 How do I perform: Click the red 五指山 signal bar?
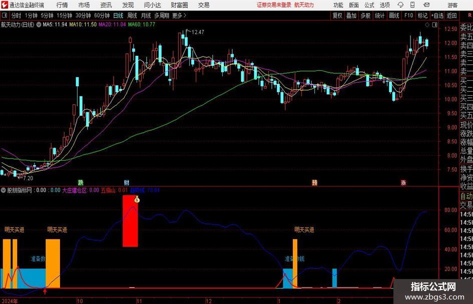tap(130, 221)
